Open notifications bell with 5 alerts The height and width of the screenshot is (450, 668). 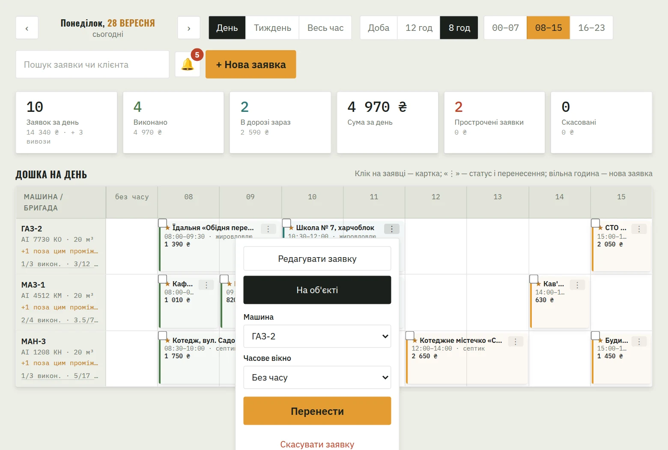point(188,64)
